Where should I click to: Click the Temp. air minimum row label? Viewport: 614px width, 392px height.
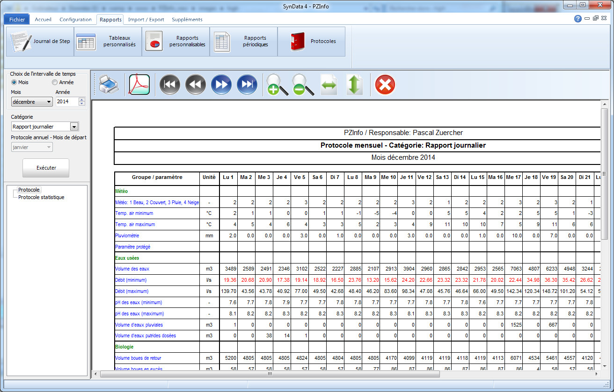pyautogui.click(x=134, y=214)
